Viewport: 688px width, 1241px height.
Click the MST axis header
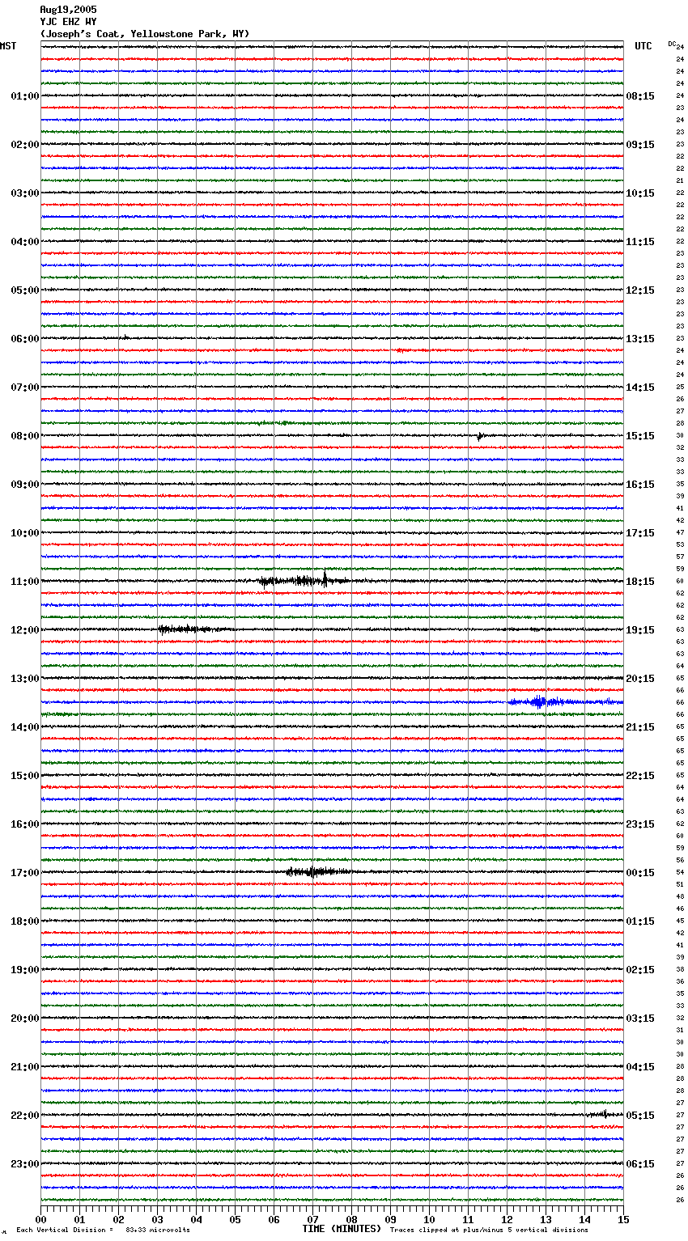pyautogui.click(x=8, y=46)
